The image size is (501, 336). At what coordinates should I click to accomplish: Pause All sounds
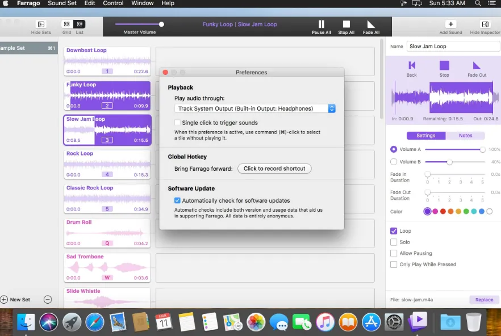pyautogui.click(x=321, y=24)
